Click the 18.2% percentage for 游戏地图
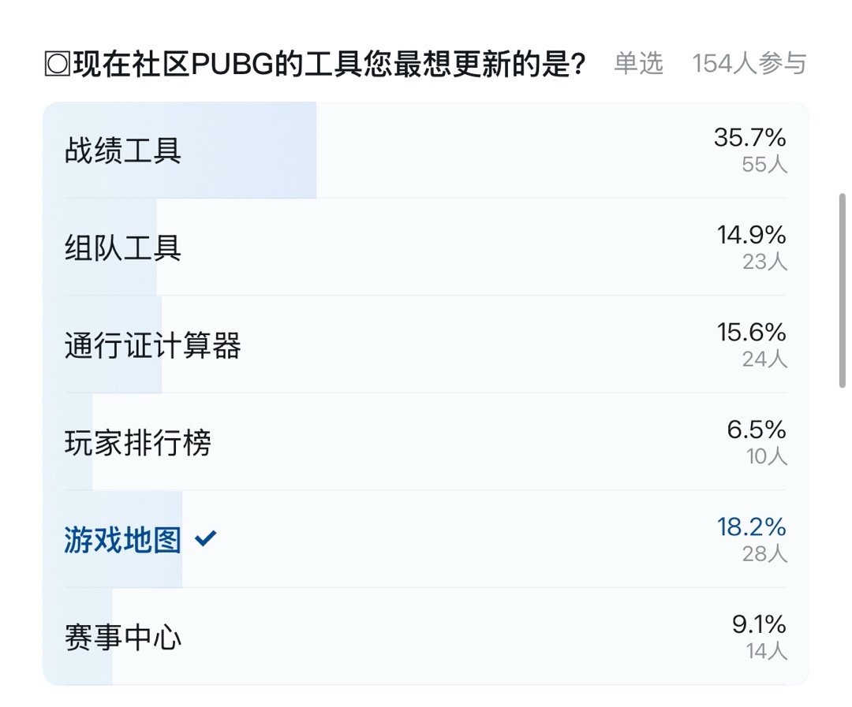Image resolution: width=852 pixels, height=707 pixels. (752, 527)
